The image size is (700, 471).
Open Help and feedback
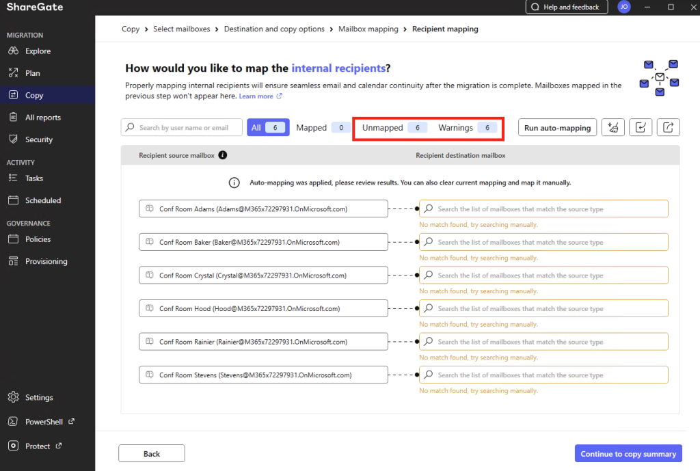pyautogui.click(x=567, y=7)
